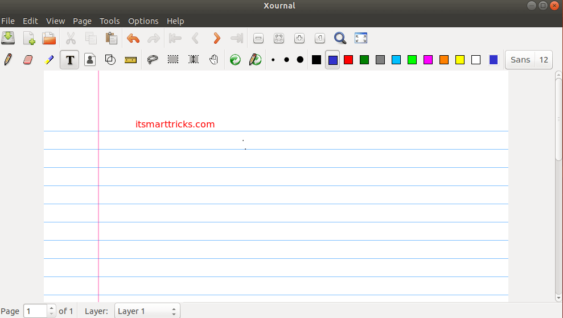Choose the Highlighter tool
Viewport: 563px width, 318px height.
point(49,60)
